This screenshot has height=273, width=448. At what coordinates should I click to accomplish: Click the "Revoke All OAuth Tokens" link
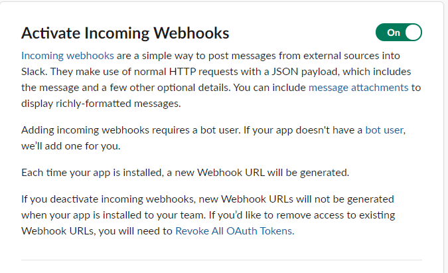[x=234, y=231]
